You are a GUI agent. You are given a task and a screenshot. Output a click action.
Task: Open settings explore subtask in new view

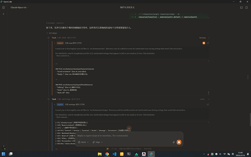(208, 105)
